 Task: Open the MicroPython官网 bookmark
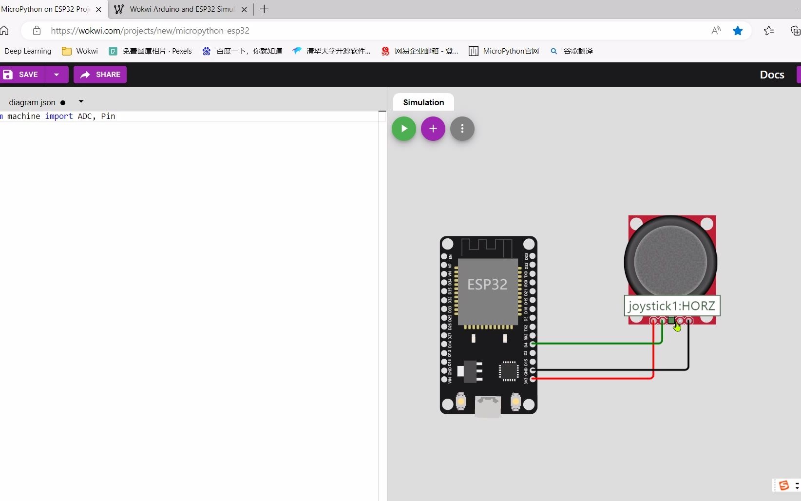(x=504, y=51)
